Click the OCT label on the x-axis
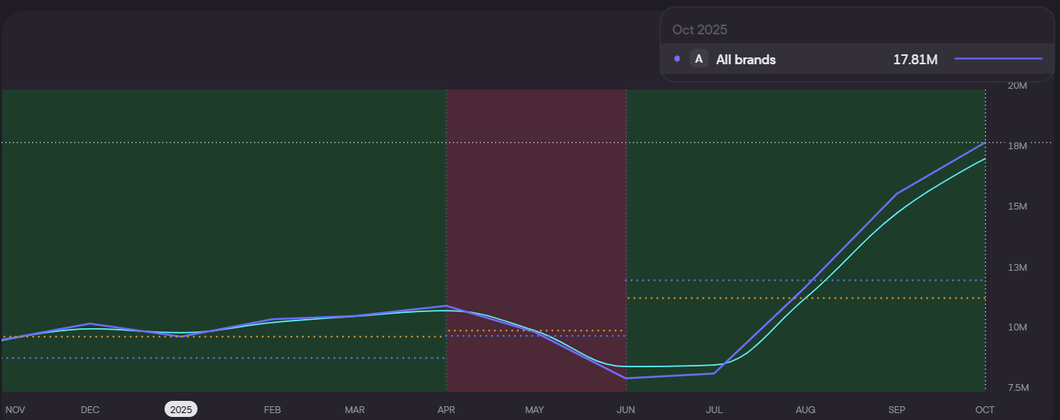Screen dimensions: 1060x420 pyautogui.click(x=984, y=410)
